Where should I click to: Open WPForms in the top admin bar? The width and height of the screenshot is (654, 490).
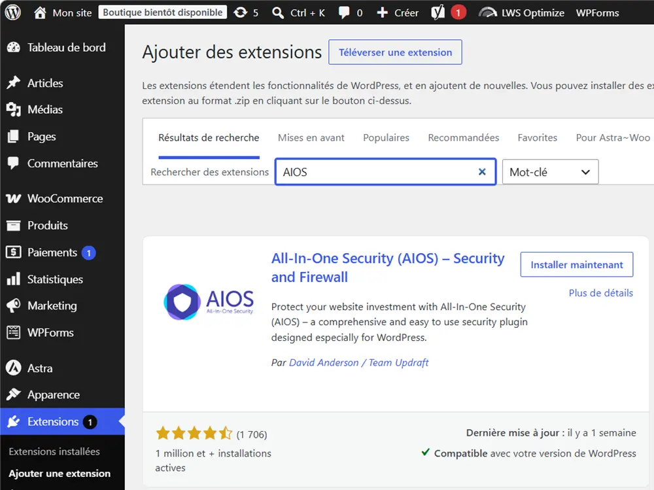(x=597, y=13)
